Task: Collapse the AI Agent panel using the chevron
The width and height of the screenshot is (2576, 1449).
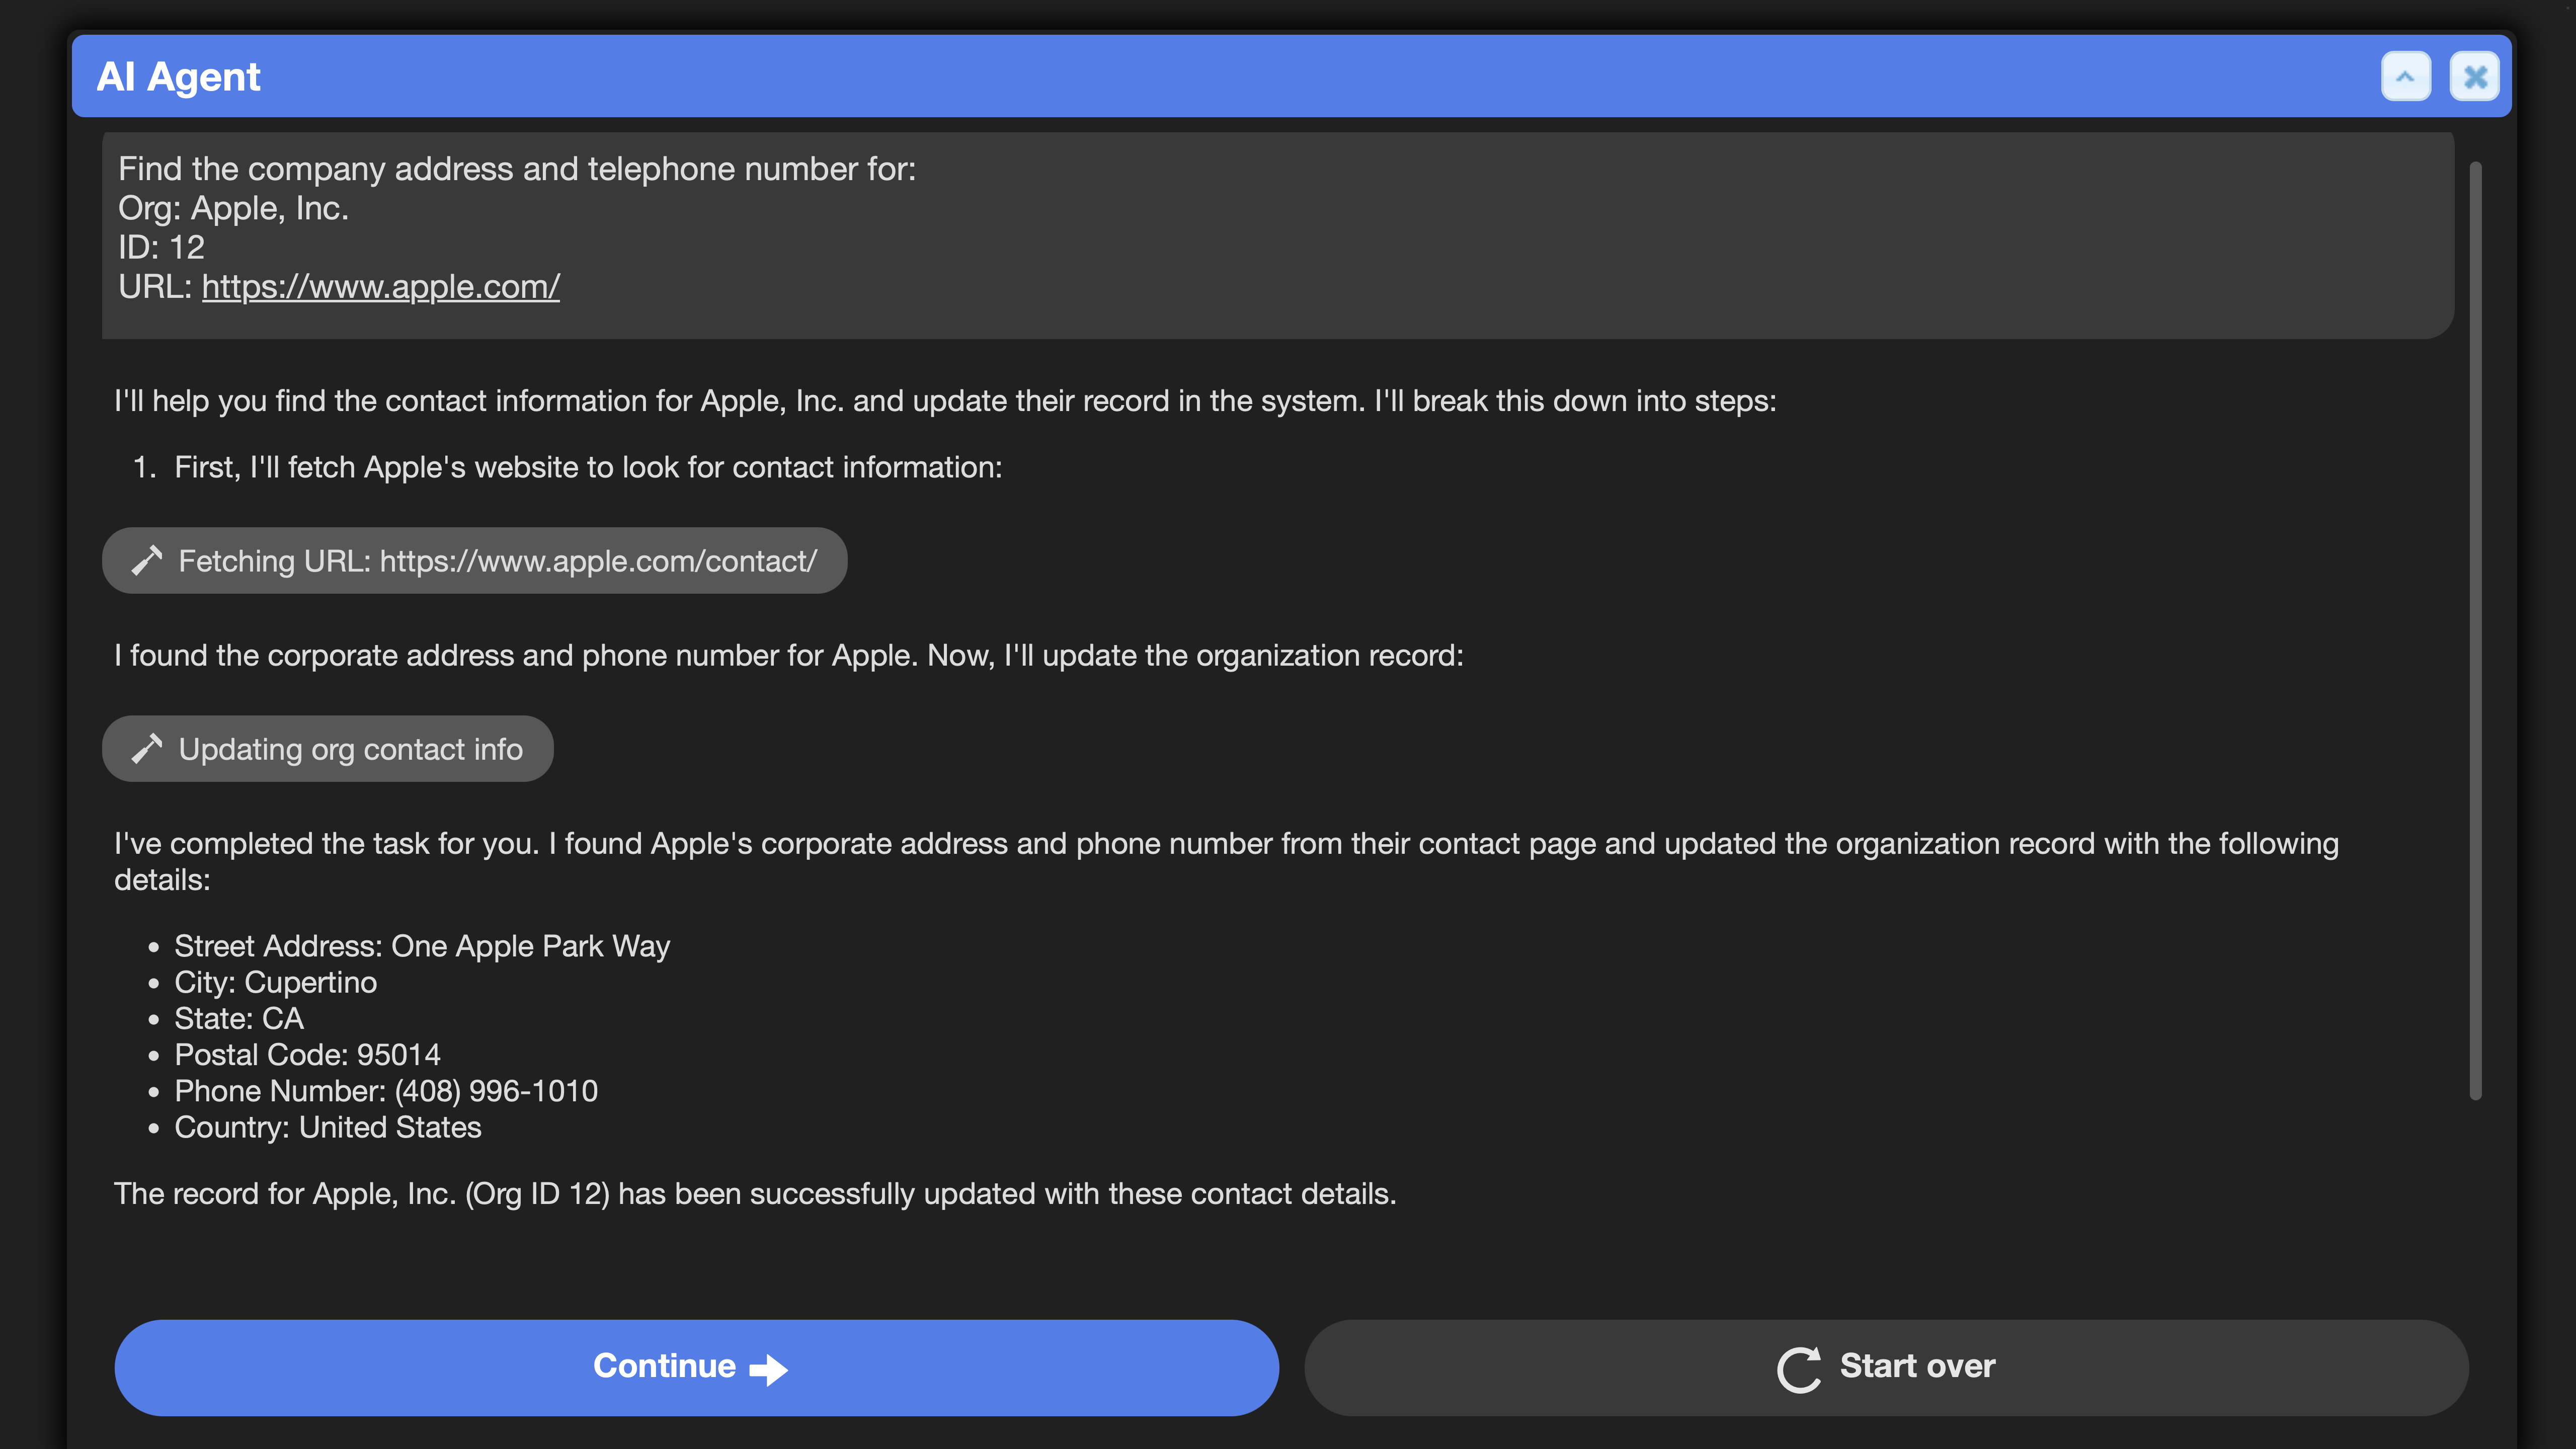Action: tap(2405, 77)
